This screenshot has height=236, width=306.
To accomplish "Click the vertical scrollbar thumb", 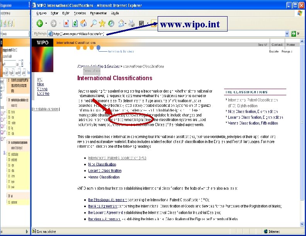I will point(302,122).
